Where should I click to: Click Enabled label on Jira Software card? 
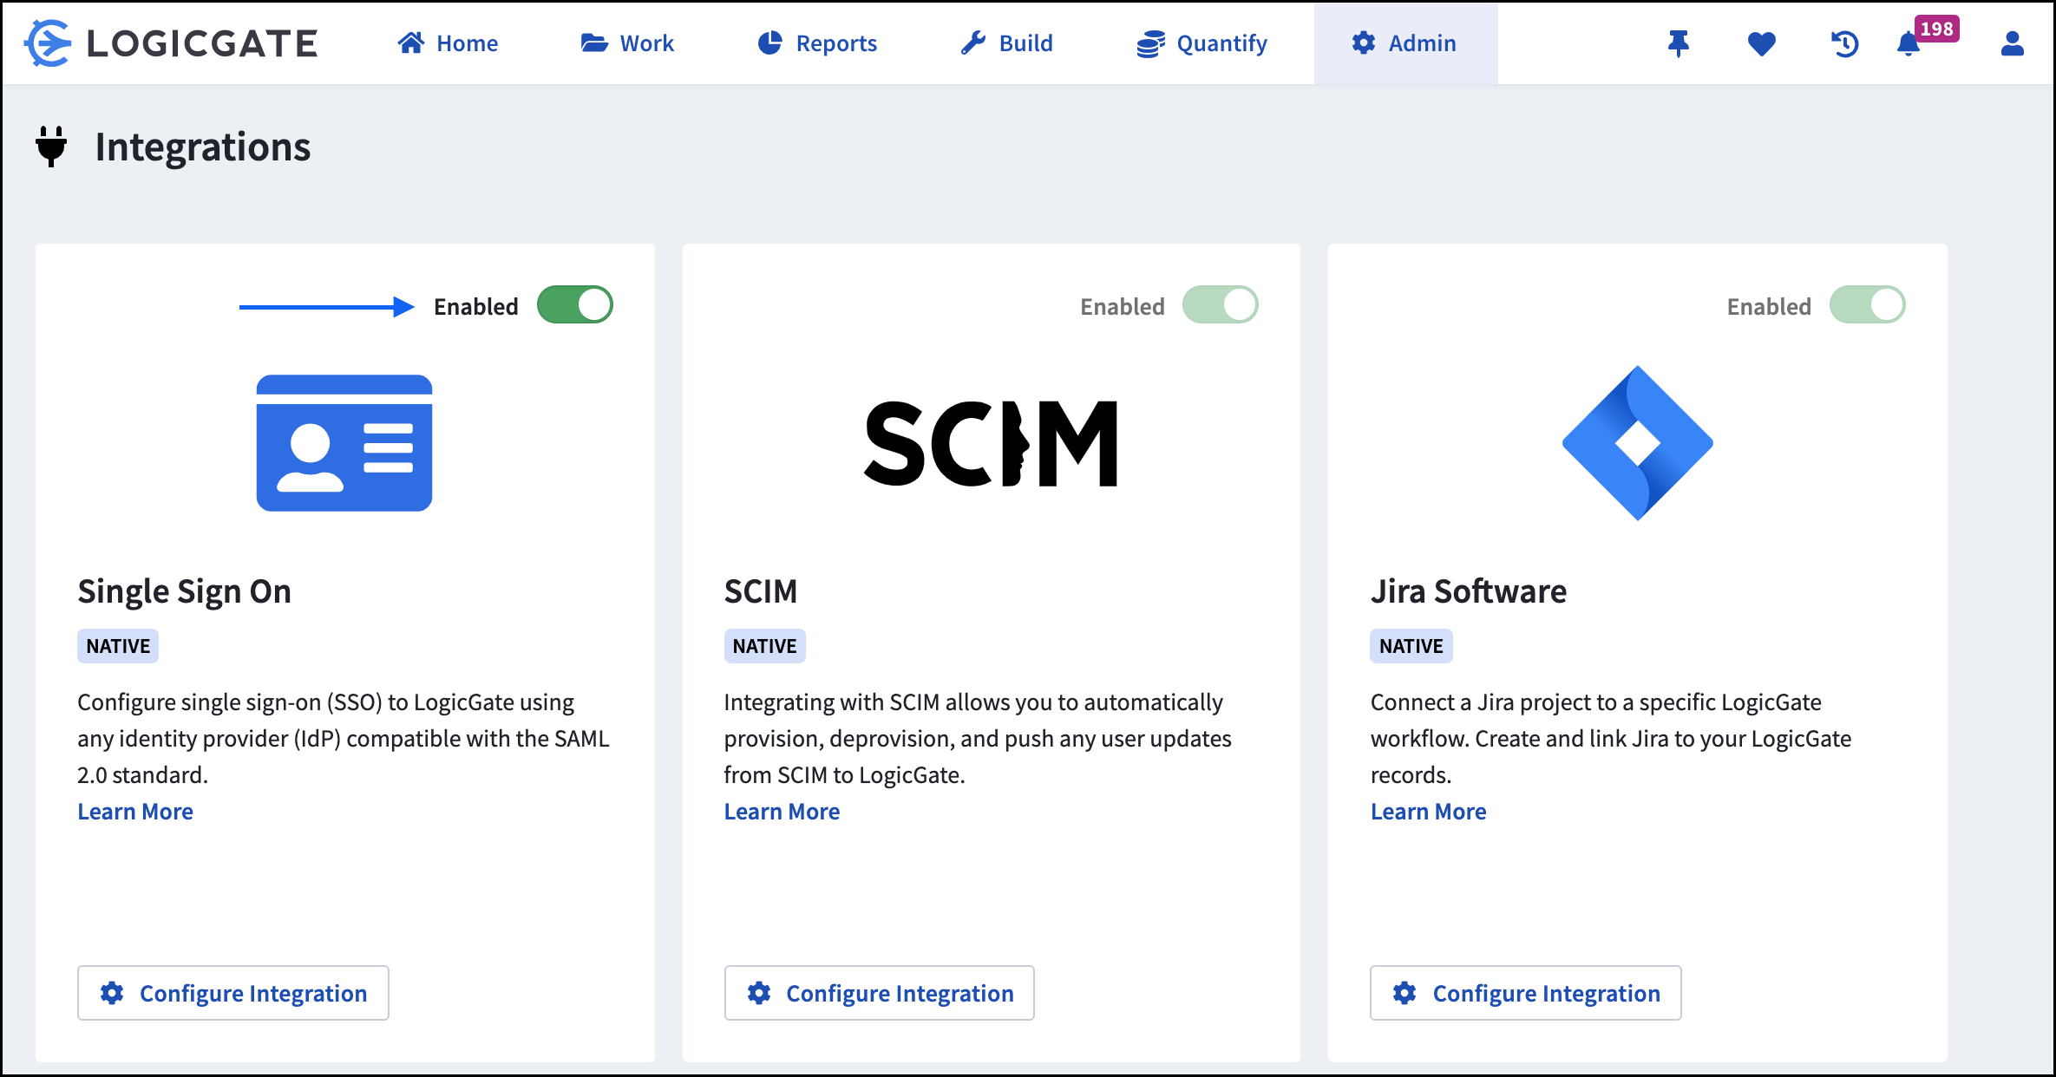(1769, 306)
